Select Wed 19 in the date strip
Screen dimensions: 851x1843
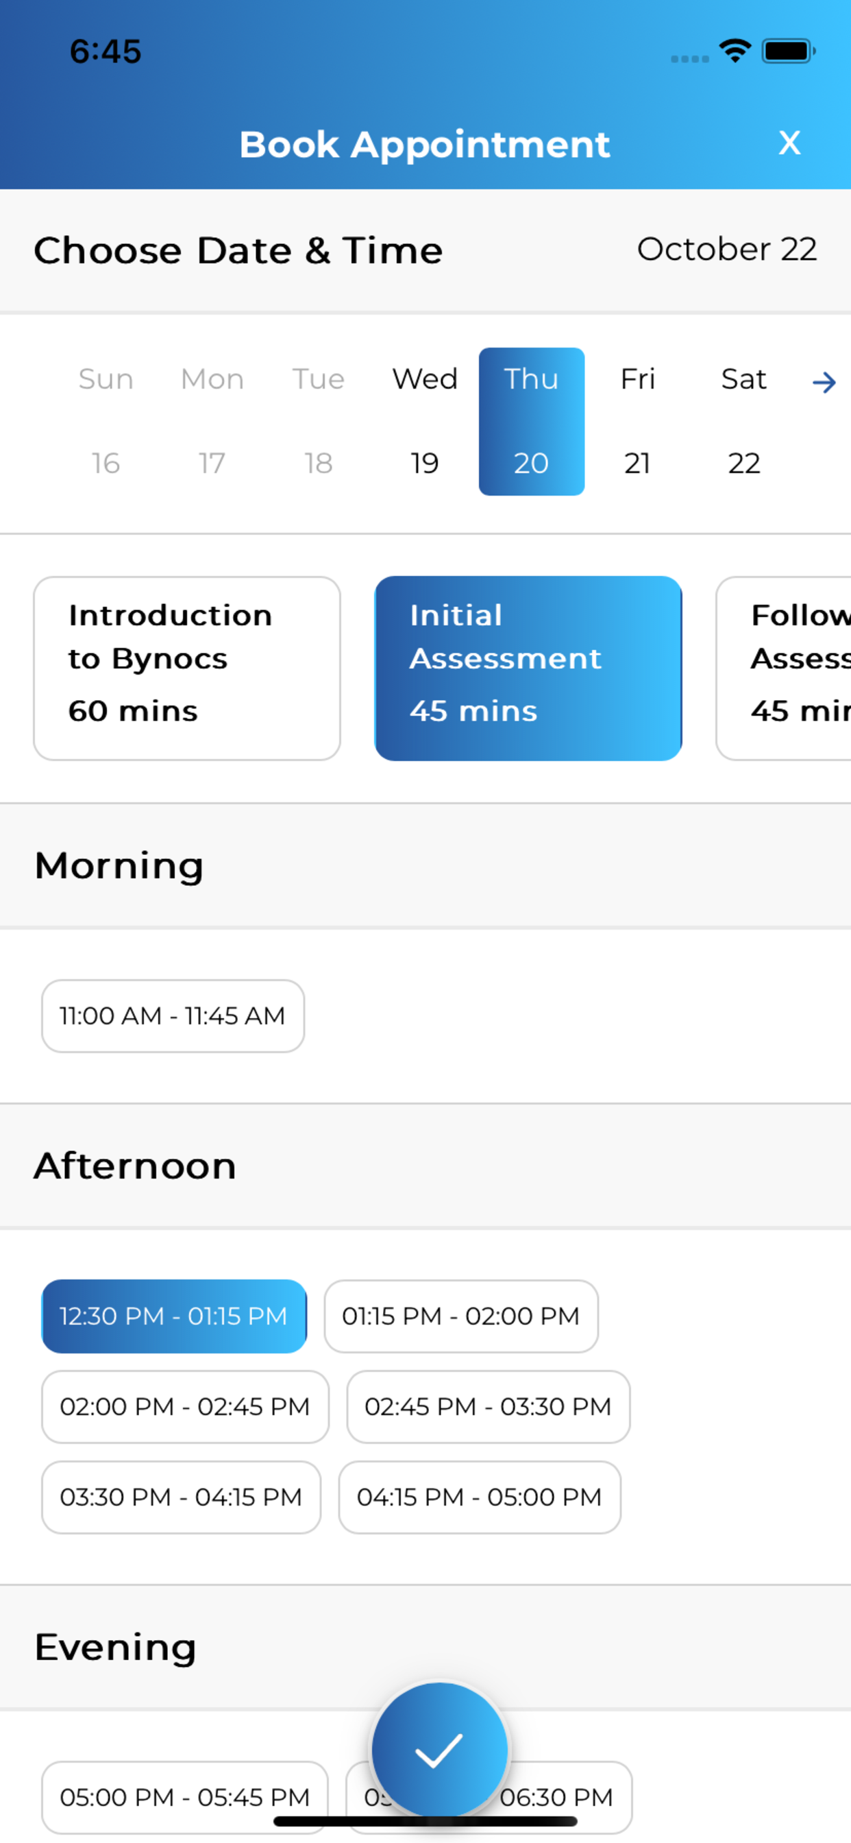point(425,422)
